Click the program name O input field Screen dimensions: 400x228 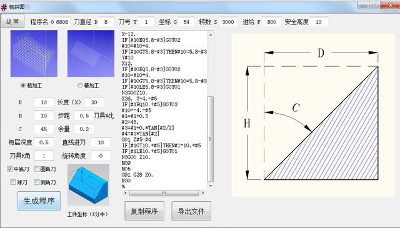(62, 22)
